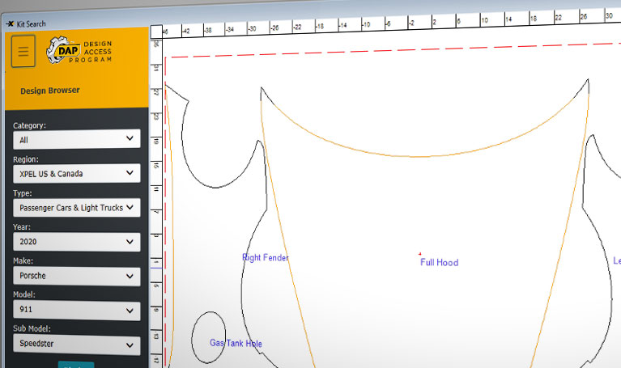The height and width of the screenshot is (368, 621).
Task: Select the Full Hood pattern label
Action: (x=439, y=262)
